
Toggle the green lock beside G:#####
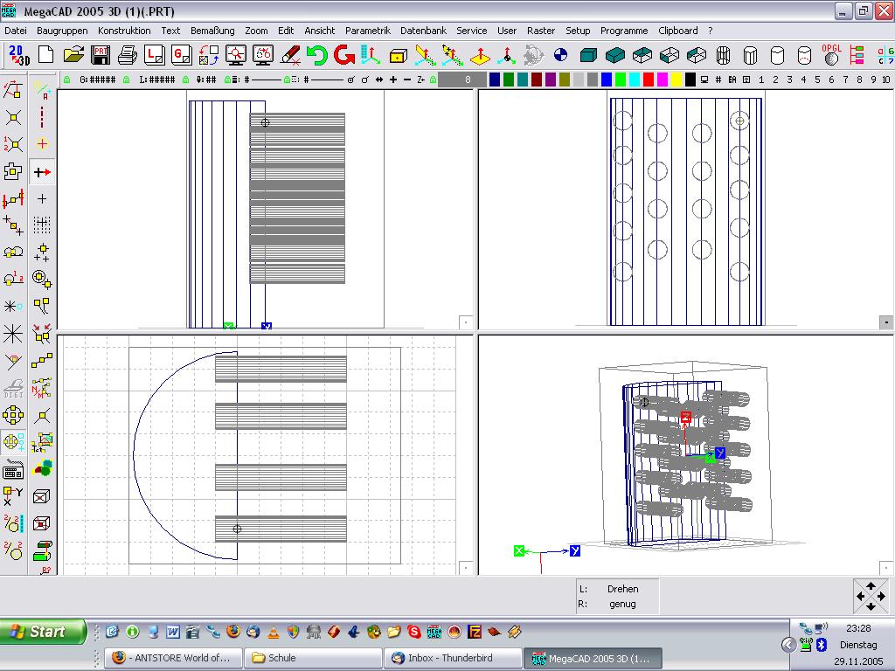(66, 80)
